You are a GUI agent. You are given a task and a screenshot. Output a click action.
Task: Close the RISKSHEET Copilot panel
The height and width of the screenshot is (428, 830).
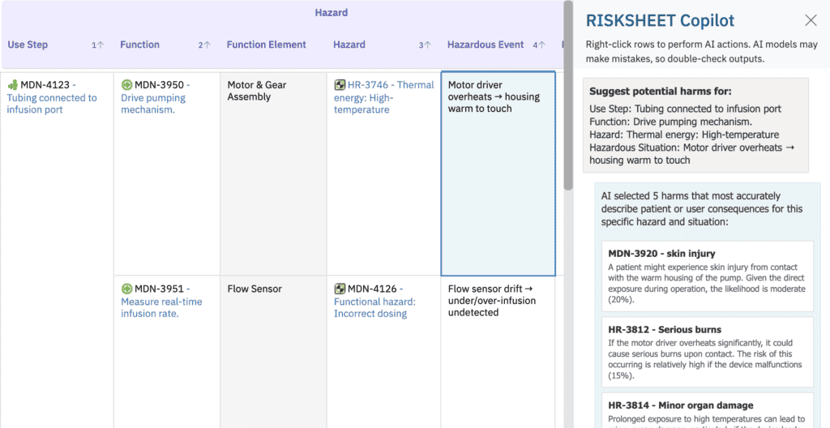[x=811, y=20]
